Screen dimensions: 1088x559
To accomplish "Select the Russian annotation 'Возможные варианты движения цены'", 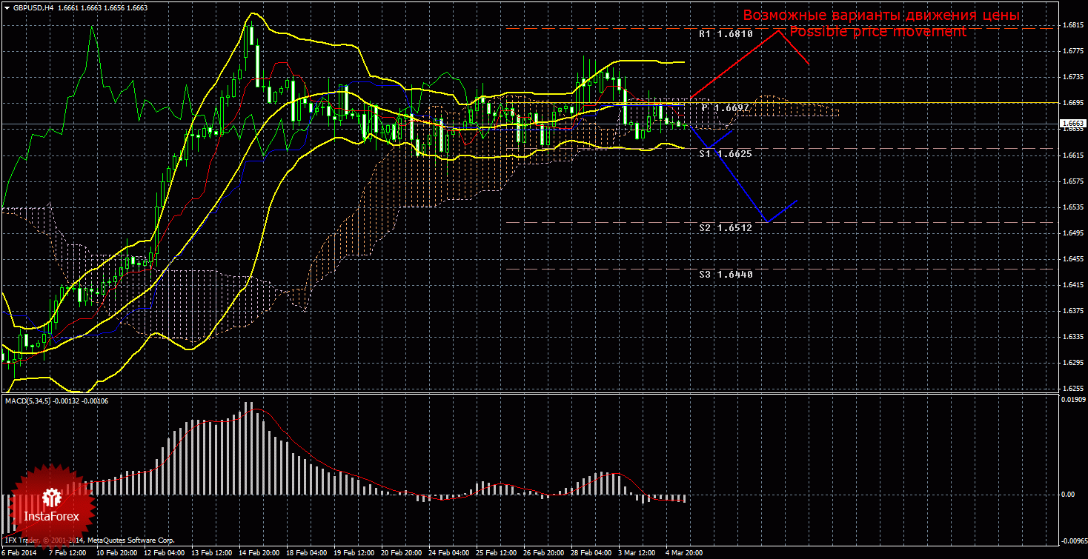I will click(882, 16).
